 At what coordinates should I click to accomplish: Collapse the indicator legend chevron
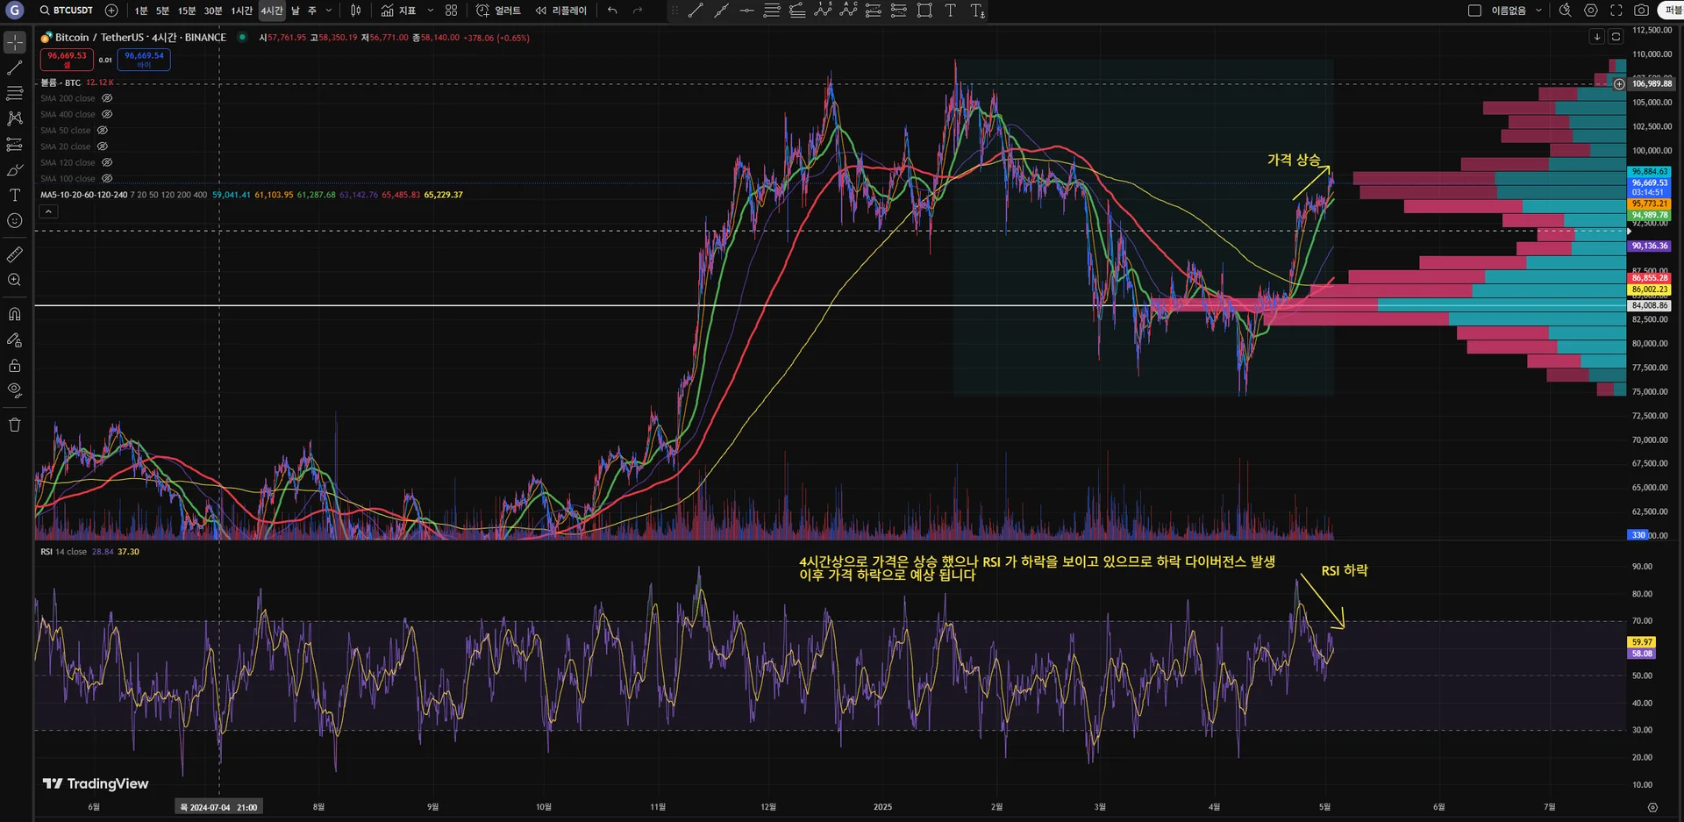click(x=49, y=211)
